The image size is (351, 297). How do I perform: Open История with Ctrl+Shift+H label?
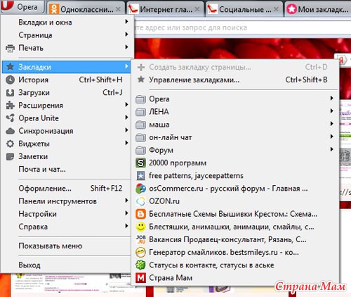pos(67,80)
